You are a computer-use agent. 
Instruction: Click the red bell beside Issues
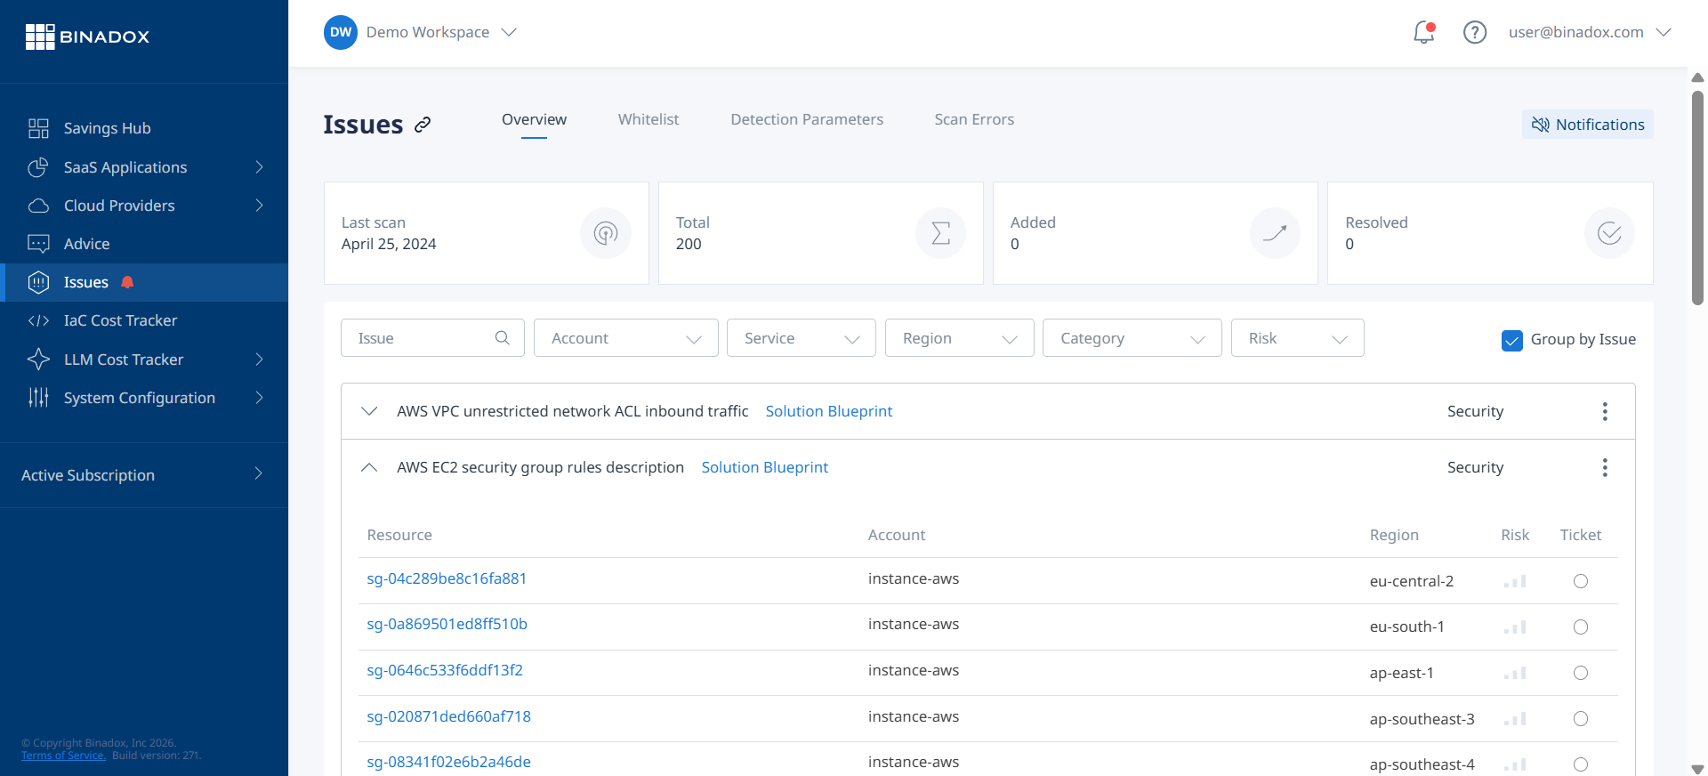(127, 282)
